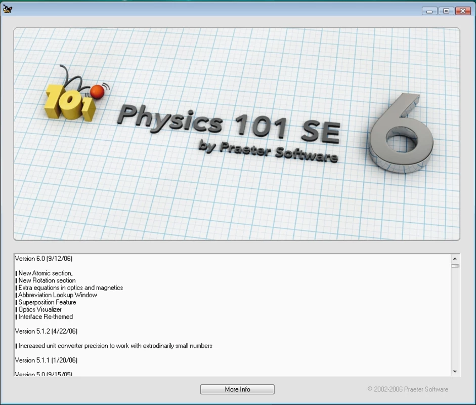Image resolution: width=476 pixels, height=405 pixels.
Task: Close the Physics 101 window
Action: 463,11
